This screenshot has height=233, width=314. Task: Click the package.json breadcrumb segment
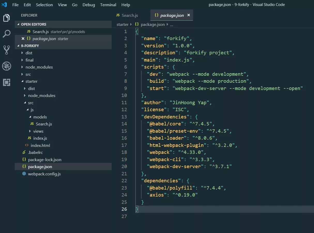tap(153, 24)
